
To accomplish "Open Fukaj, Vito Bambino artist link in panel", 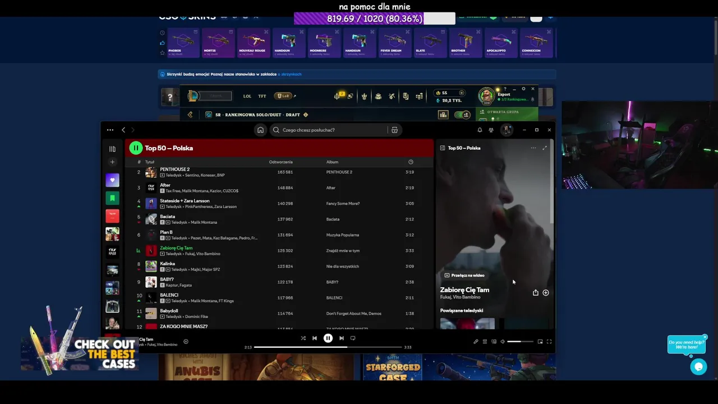I will (x=460, y=297).
